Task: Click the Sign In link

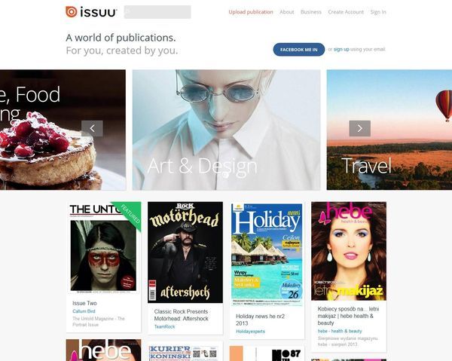Action: (378, 12)
